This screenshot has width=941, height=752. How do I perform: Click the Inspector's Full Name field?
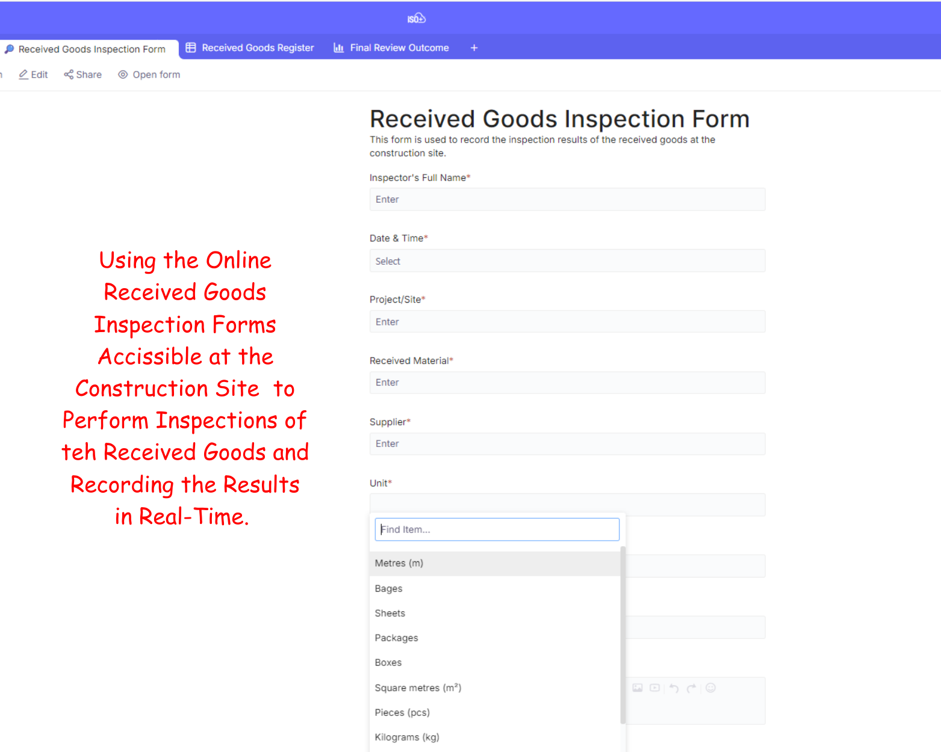point(567,200)
